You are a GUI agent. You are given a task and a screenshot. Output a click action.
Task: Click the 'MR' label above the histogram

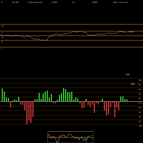tap(128, 74)
